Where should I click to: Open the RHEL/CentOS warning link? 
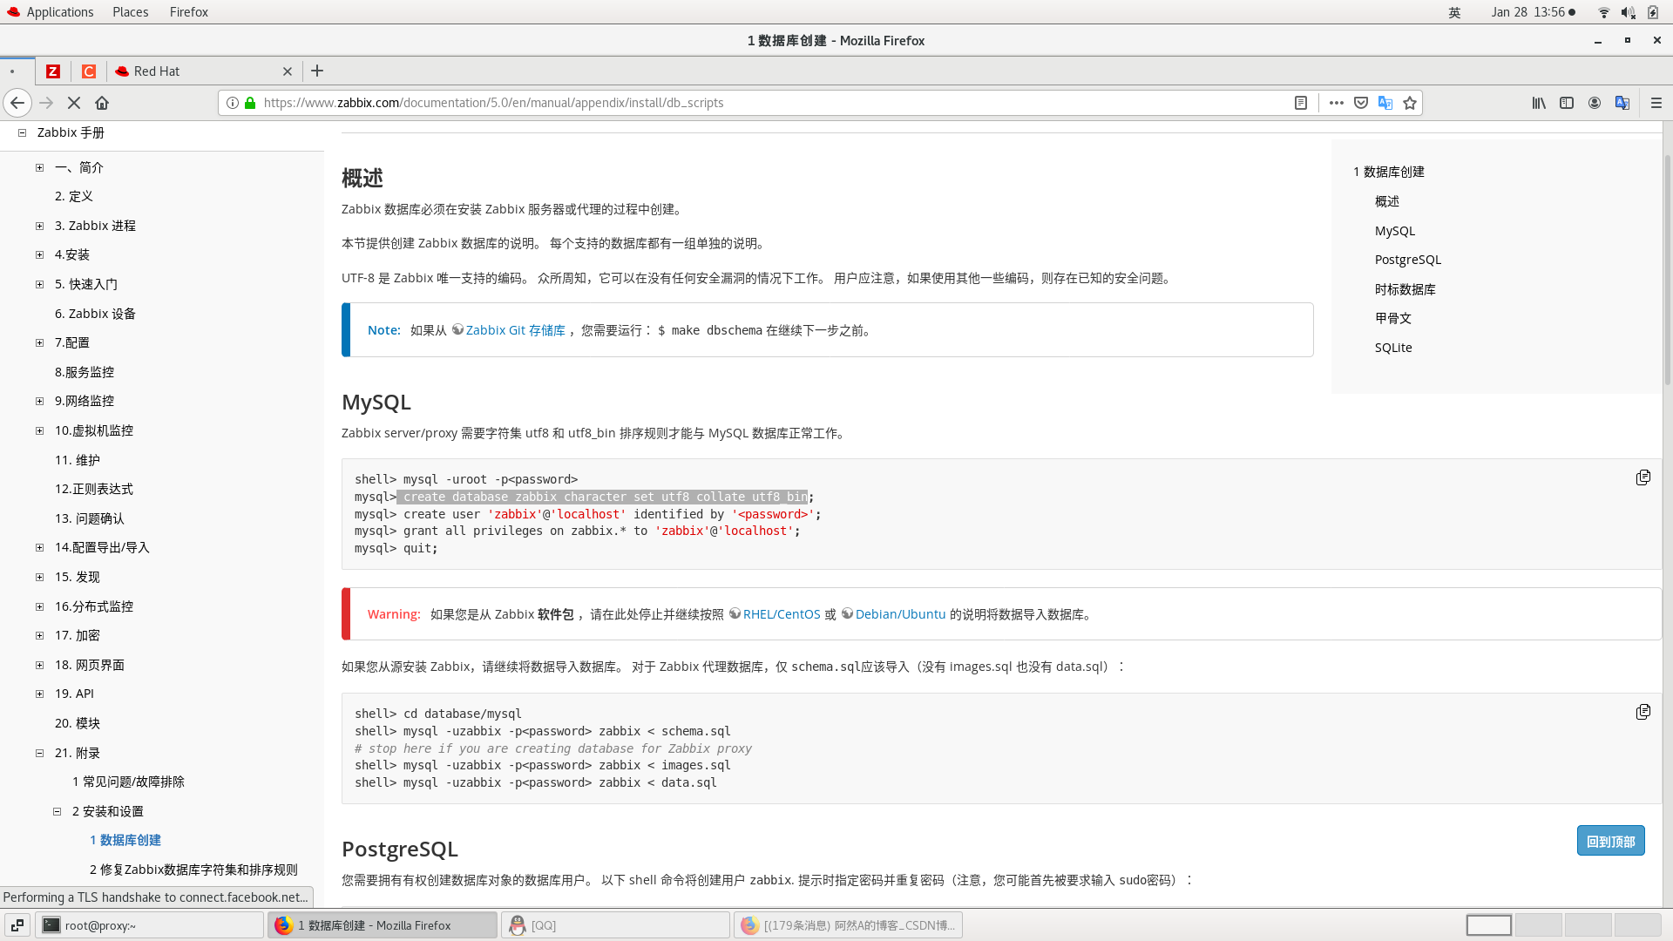[782, 614]
